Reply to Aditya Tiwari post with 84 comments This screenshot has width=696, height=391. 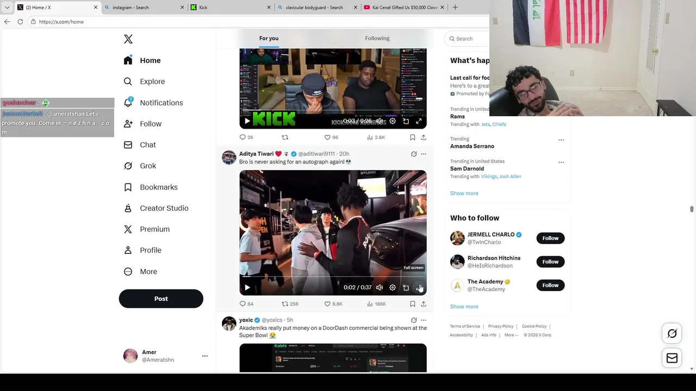click(x=246, y=304)
